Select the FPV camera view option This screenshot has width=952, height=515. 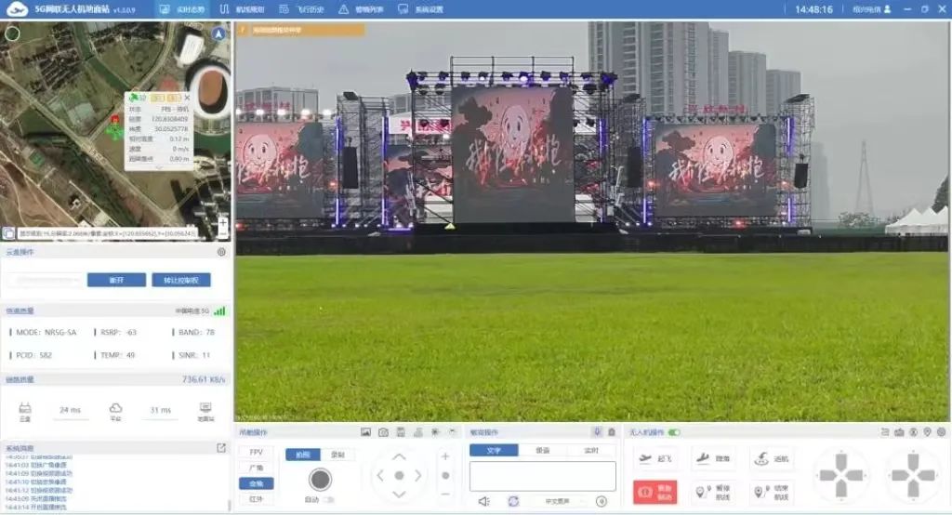tap(256, 452)
